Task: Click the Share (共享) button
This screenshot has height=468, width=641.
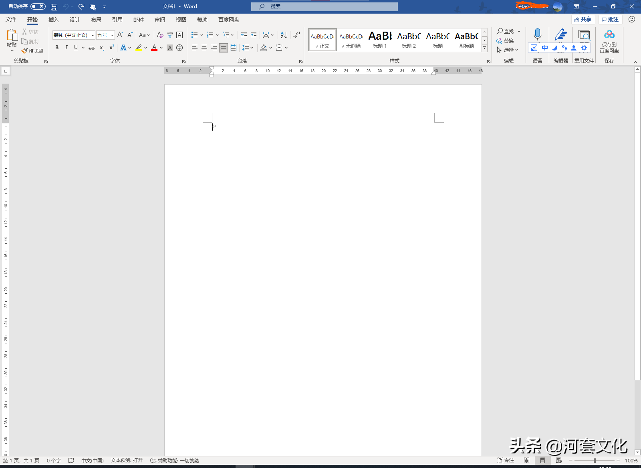Action: [583, 19]
